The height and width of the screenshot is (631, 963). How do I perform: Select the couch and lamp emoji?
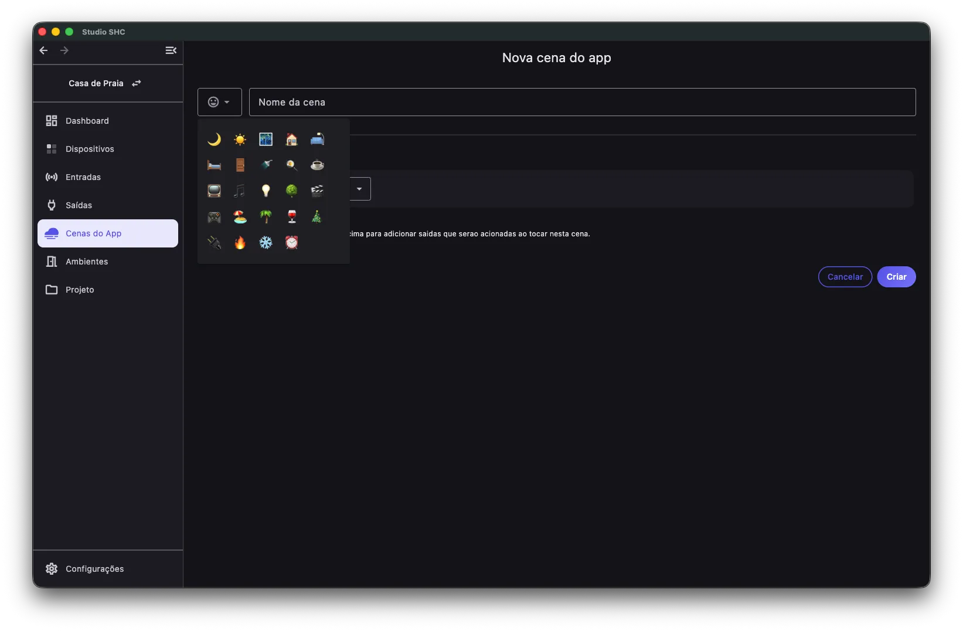click(x=317, y=140)
